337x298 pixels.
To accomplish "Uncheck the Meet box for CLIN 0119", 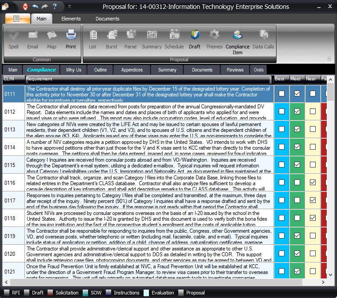I will click(297, 236).
